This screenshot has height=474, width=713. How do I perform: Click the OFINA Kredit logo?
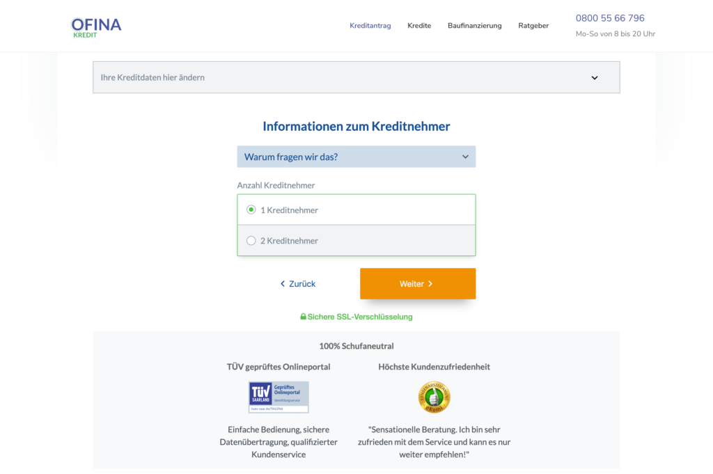point(96,27)
